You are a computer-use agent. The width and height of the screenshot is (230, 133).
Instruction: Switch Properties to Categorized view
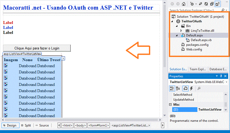(x=172, y=89)
